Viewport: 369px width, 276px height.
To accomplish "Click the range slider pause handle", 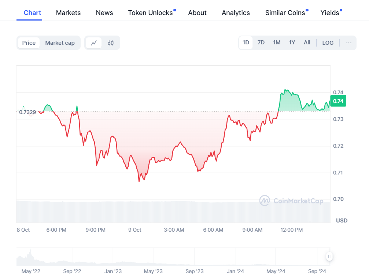I will click(x=329, y=257).
